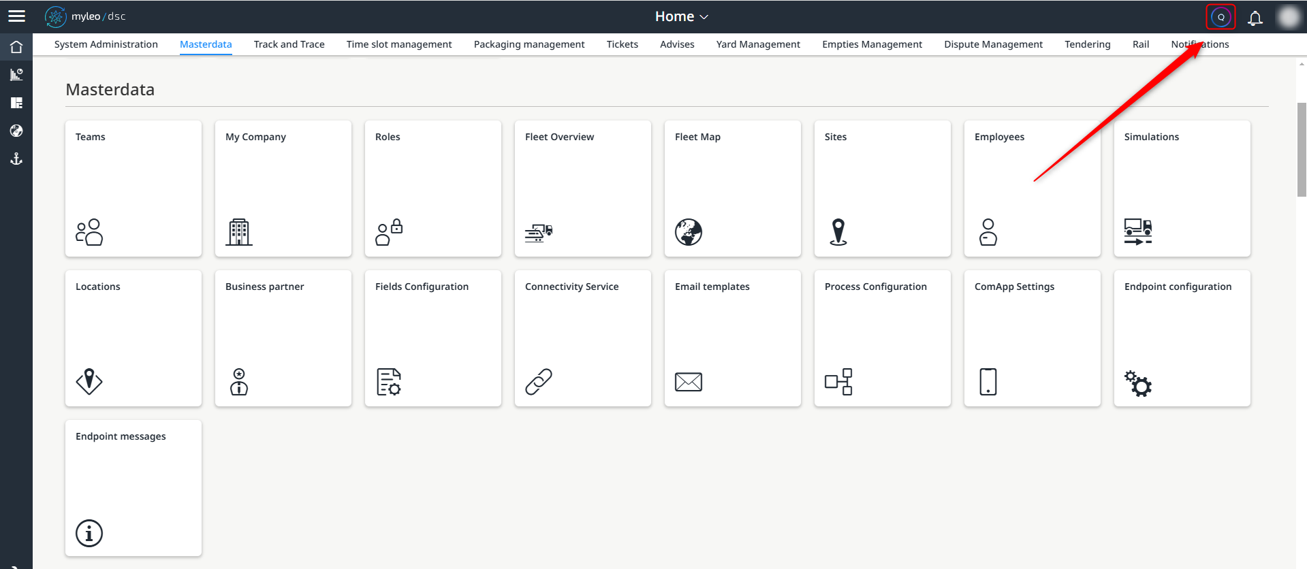The image size is (1307, 569).
Task: Click the My Company building icon
Action: point(239,232)
